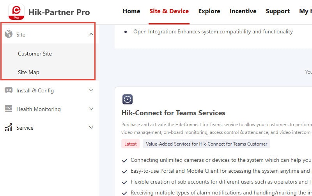Click the Health Monitoring chart icon
Screen dimensions: 312x196
pyautogui.click(x=9, y=109)
